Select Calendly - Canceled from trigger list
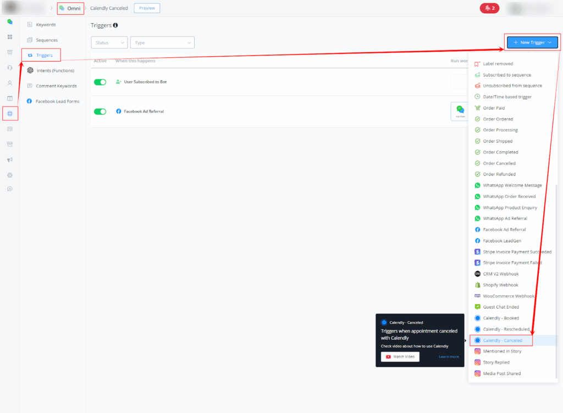Screen dimensions: 563x413 [502, 340]
